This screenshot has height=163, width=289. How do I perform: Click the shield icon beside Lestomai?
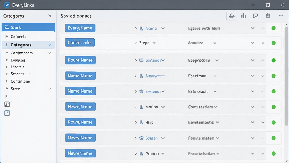(141, 91)
